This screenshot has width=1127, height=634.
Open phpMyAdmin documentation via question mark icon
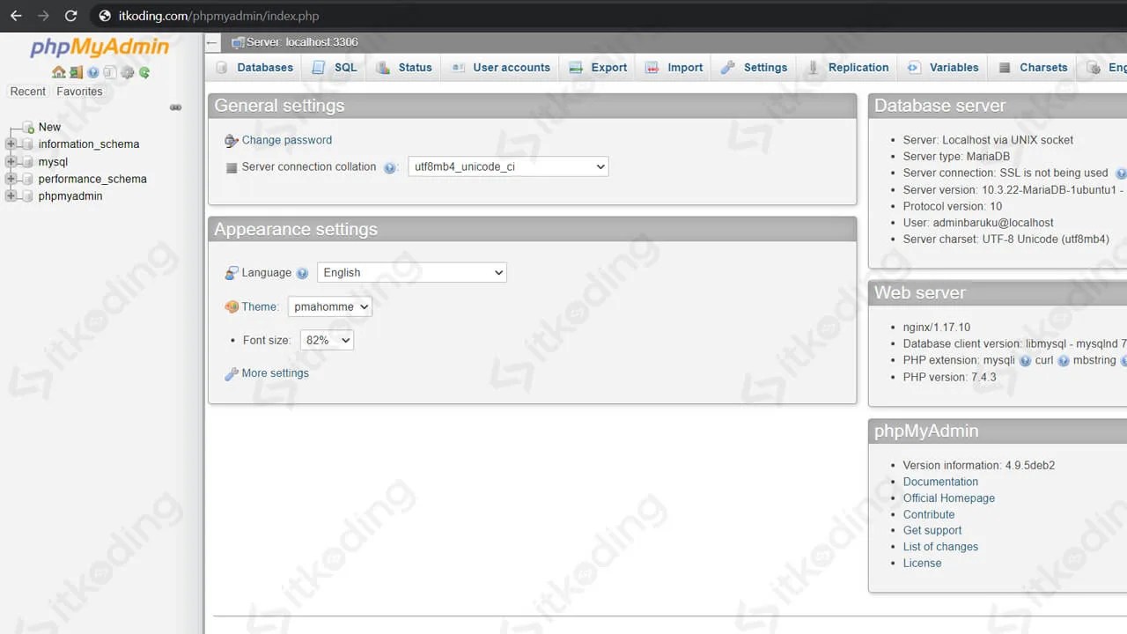tap(92, 72)
